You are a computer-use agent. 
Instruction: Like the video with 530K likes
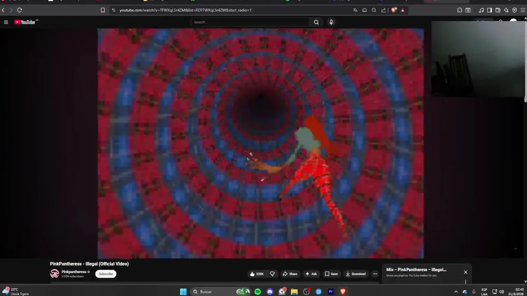(x=257, y=274)
